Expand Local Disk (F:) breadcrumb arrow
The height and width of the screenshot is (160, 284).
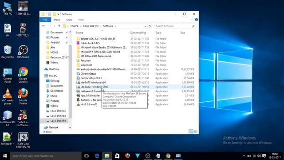[x=101, y=26]
